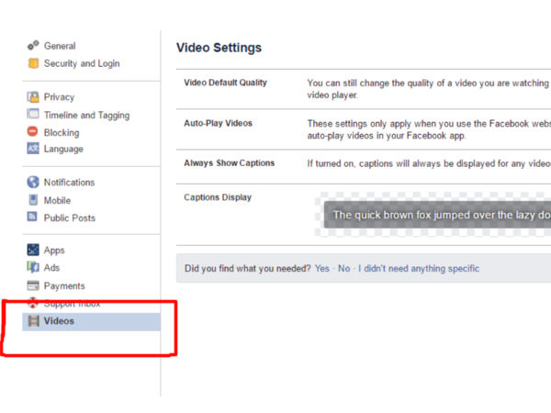Click the Auto-Play Videos row label
The image size is (551, 413).
click(x=219, y=123)
